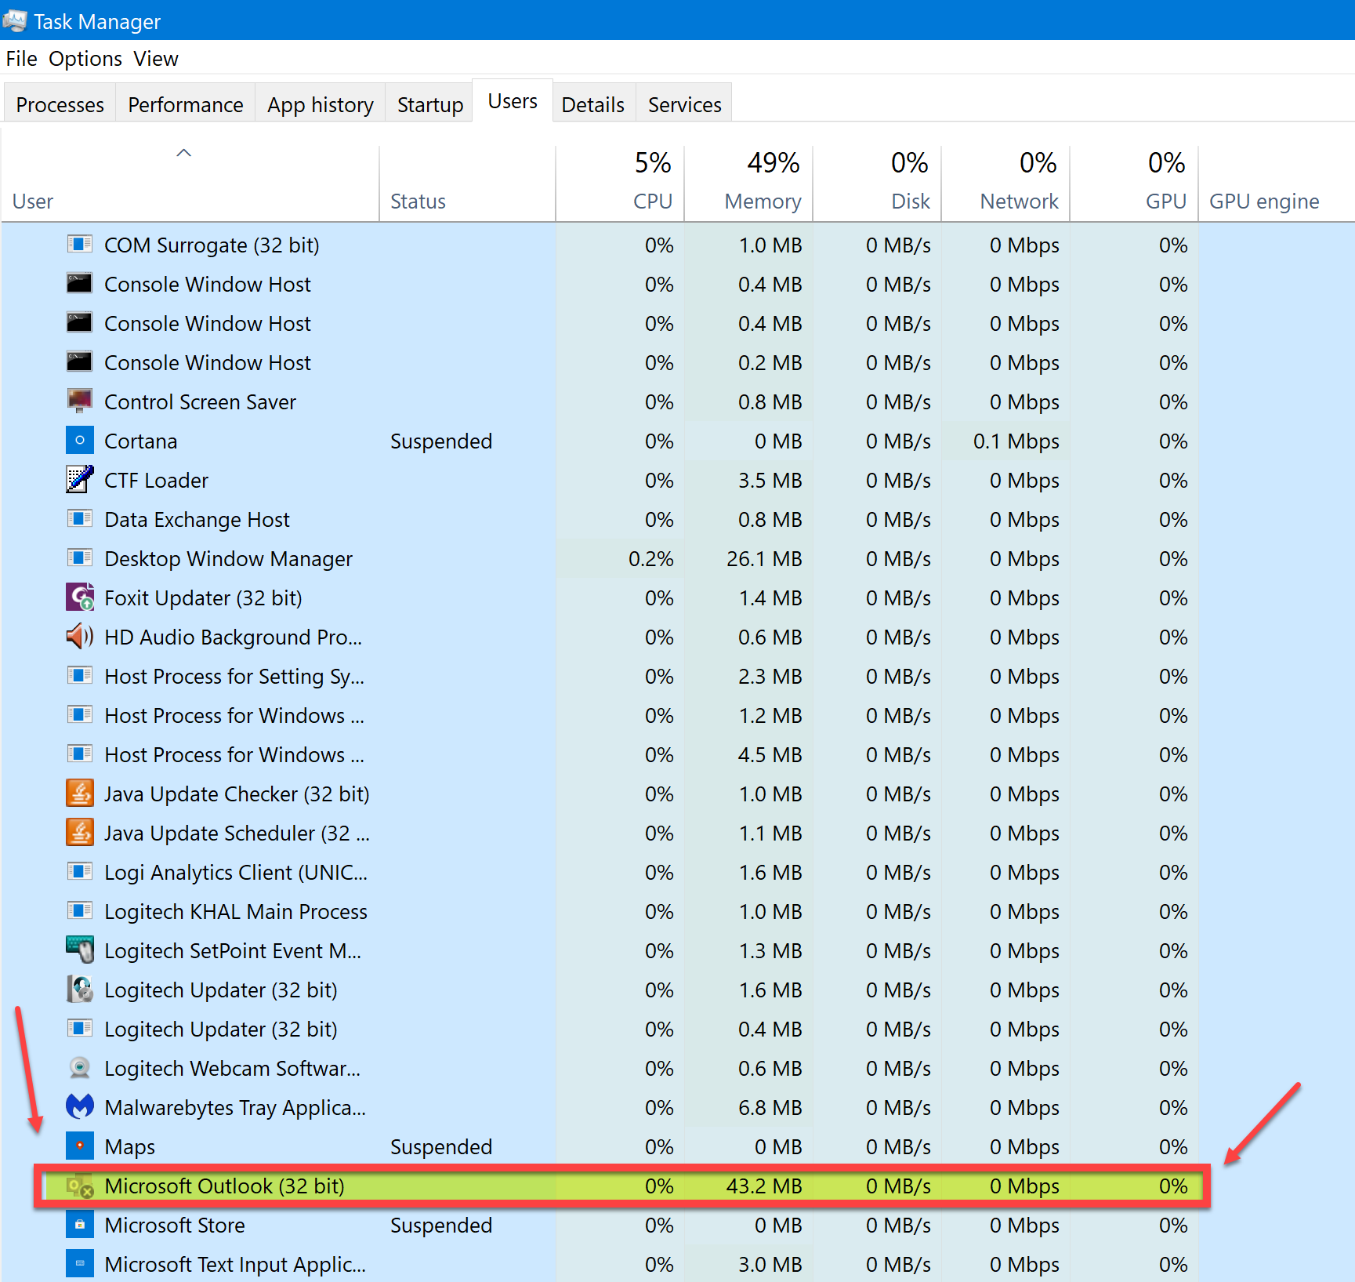Click the COM Surrogate (32 bit) process icon
Viewport: 1355px width, 1282px height.
click(x=80, y=245)
